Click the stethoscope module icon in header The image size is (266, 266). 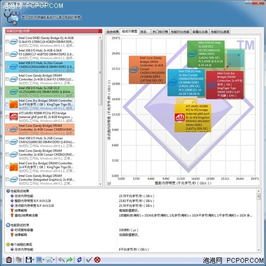(x=11, y=18)
